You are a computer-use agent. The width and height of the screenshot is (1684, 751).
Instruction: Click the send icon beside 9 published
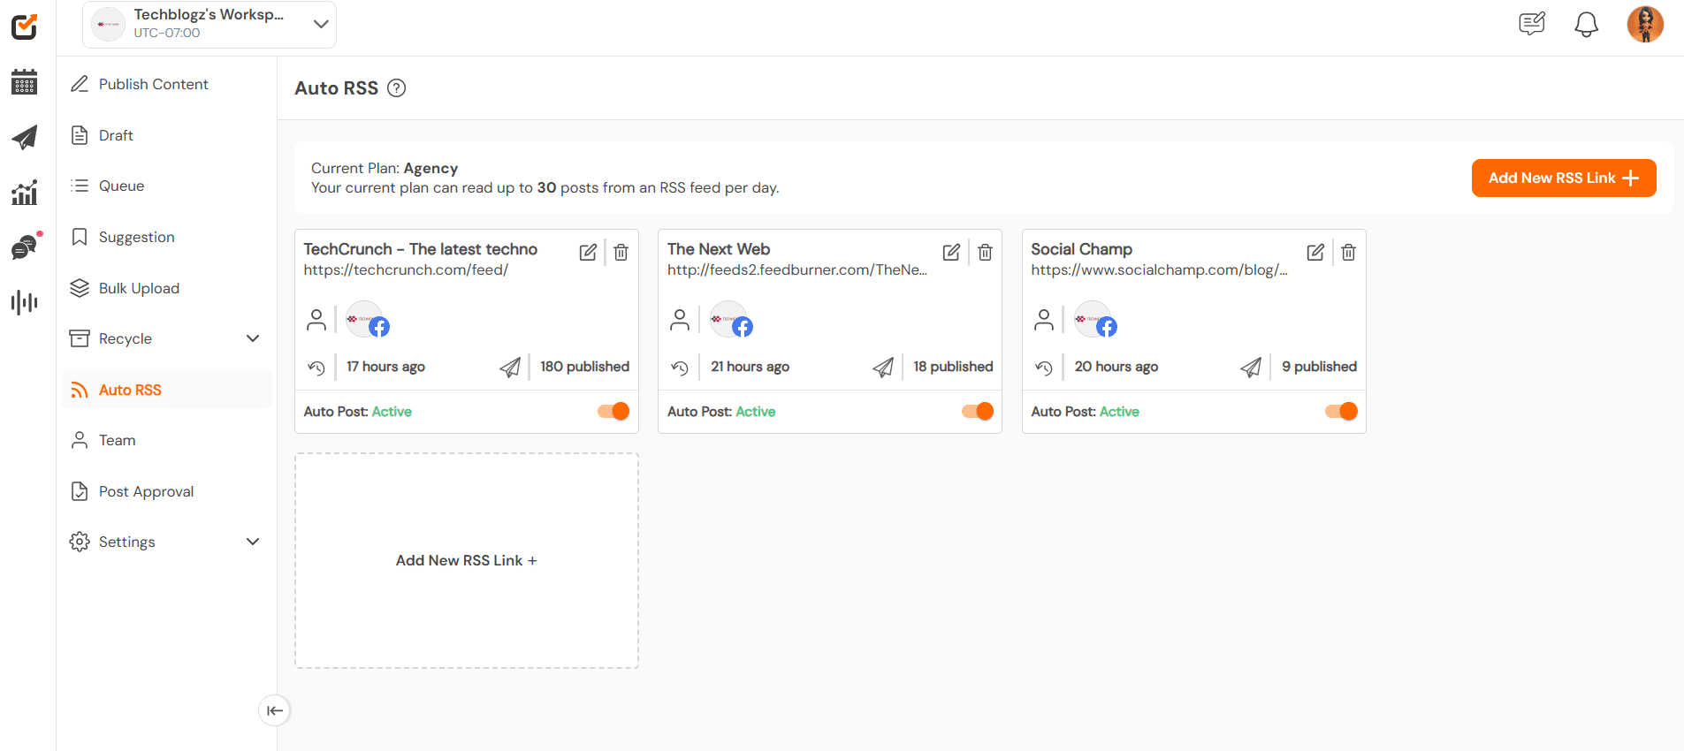[1251, 368]
